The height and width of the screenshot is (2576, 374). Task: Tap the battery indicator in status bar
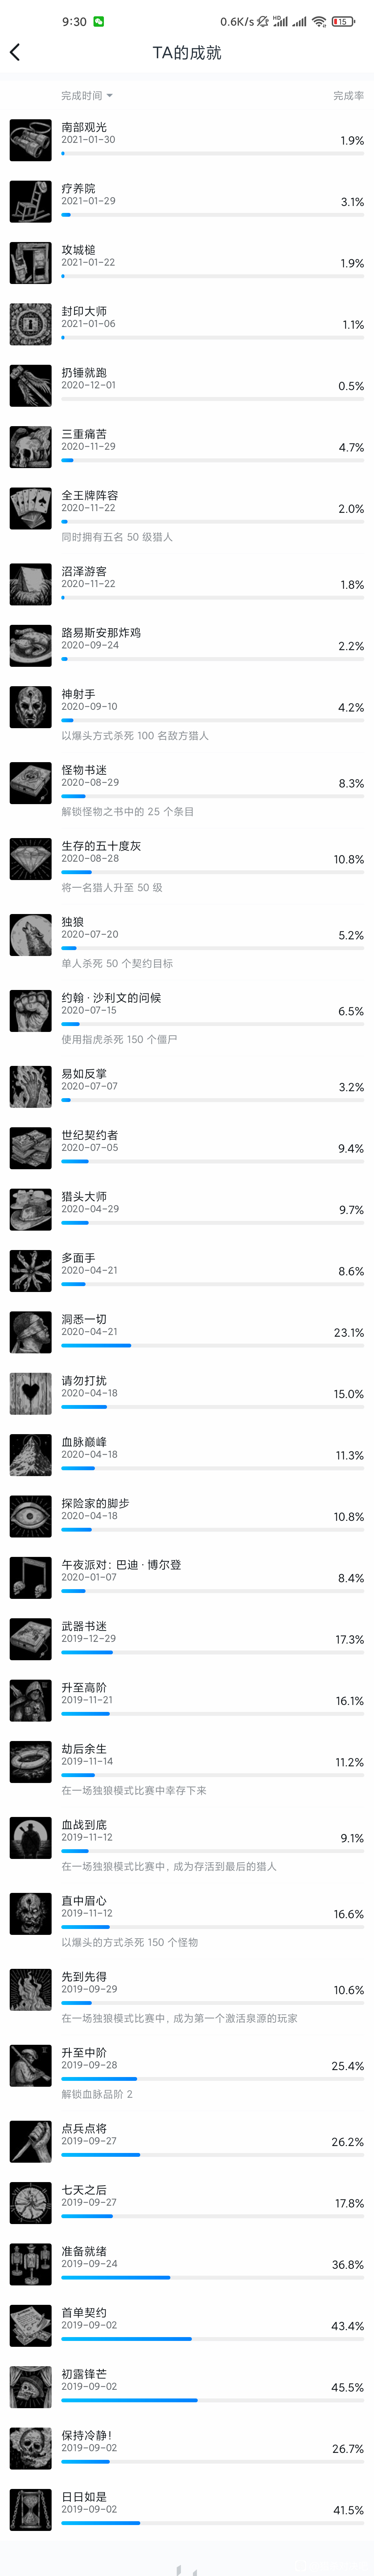[x=343, y=21]
